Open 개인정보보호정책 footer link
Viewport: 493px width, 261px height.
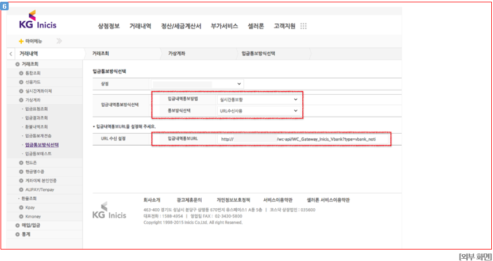(x=233, y=200)
